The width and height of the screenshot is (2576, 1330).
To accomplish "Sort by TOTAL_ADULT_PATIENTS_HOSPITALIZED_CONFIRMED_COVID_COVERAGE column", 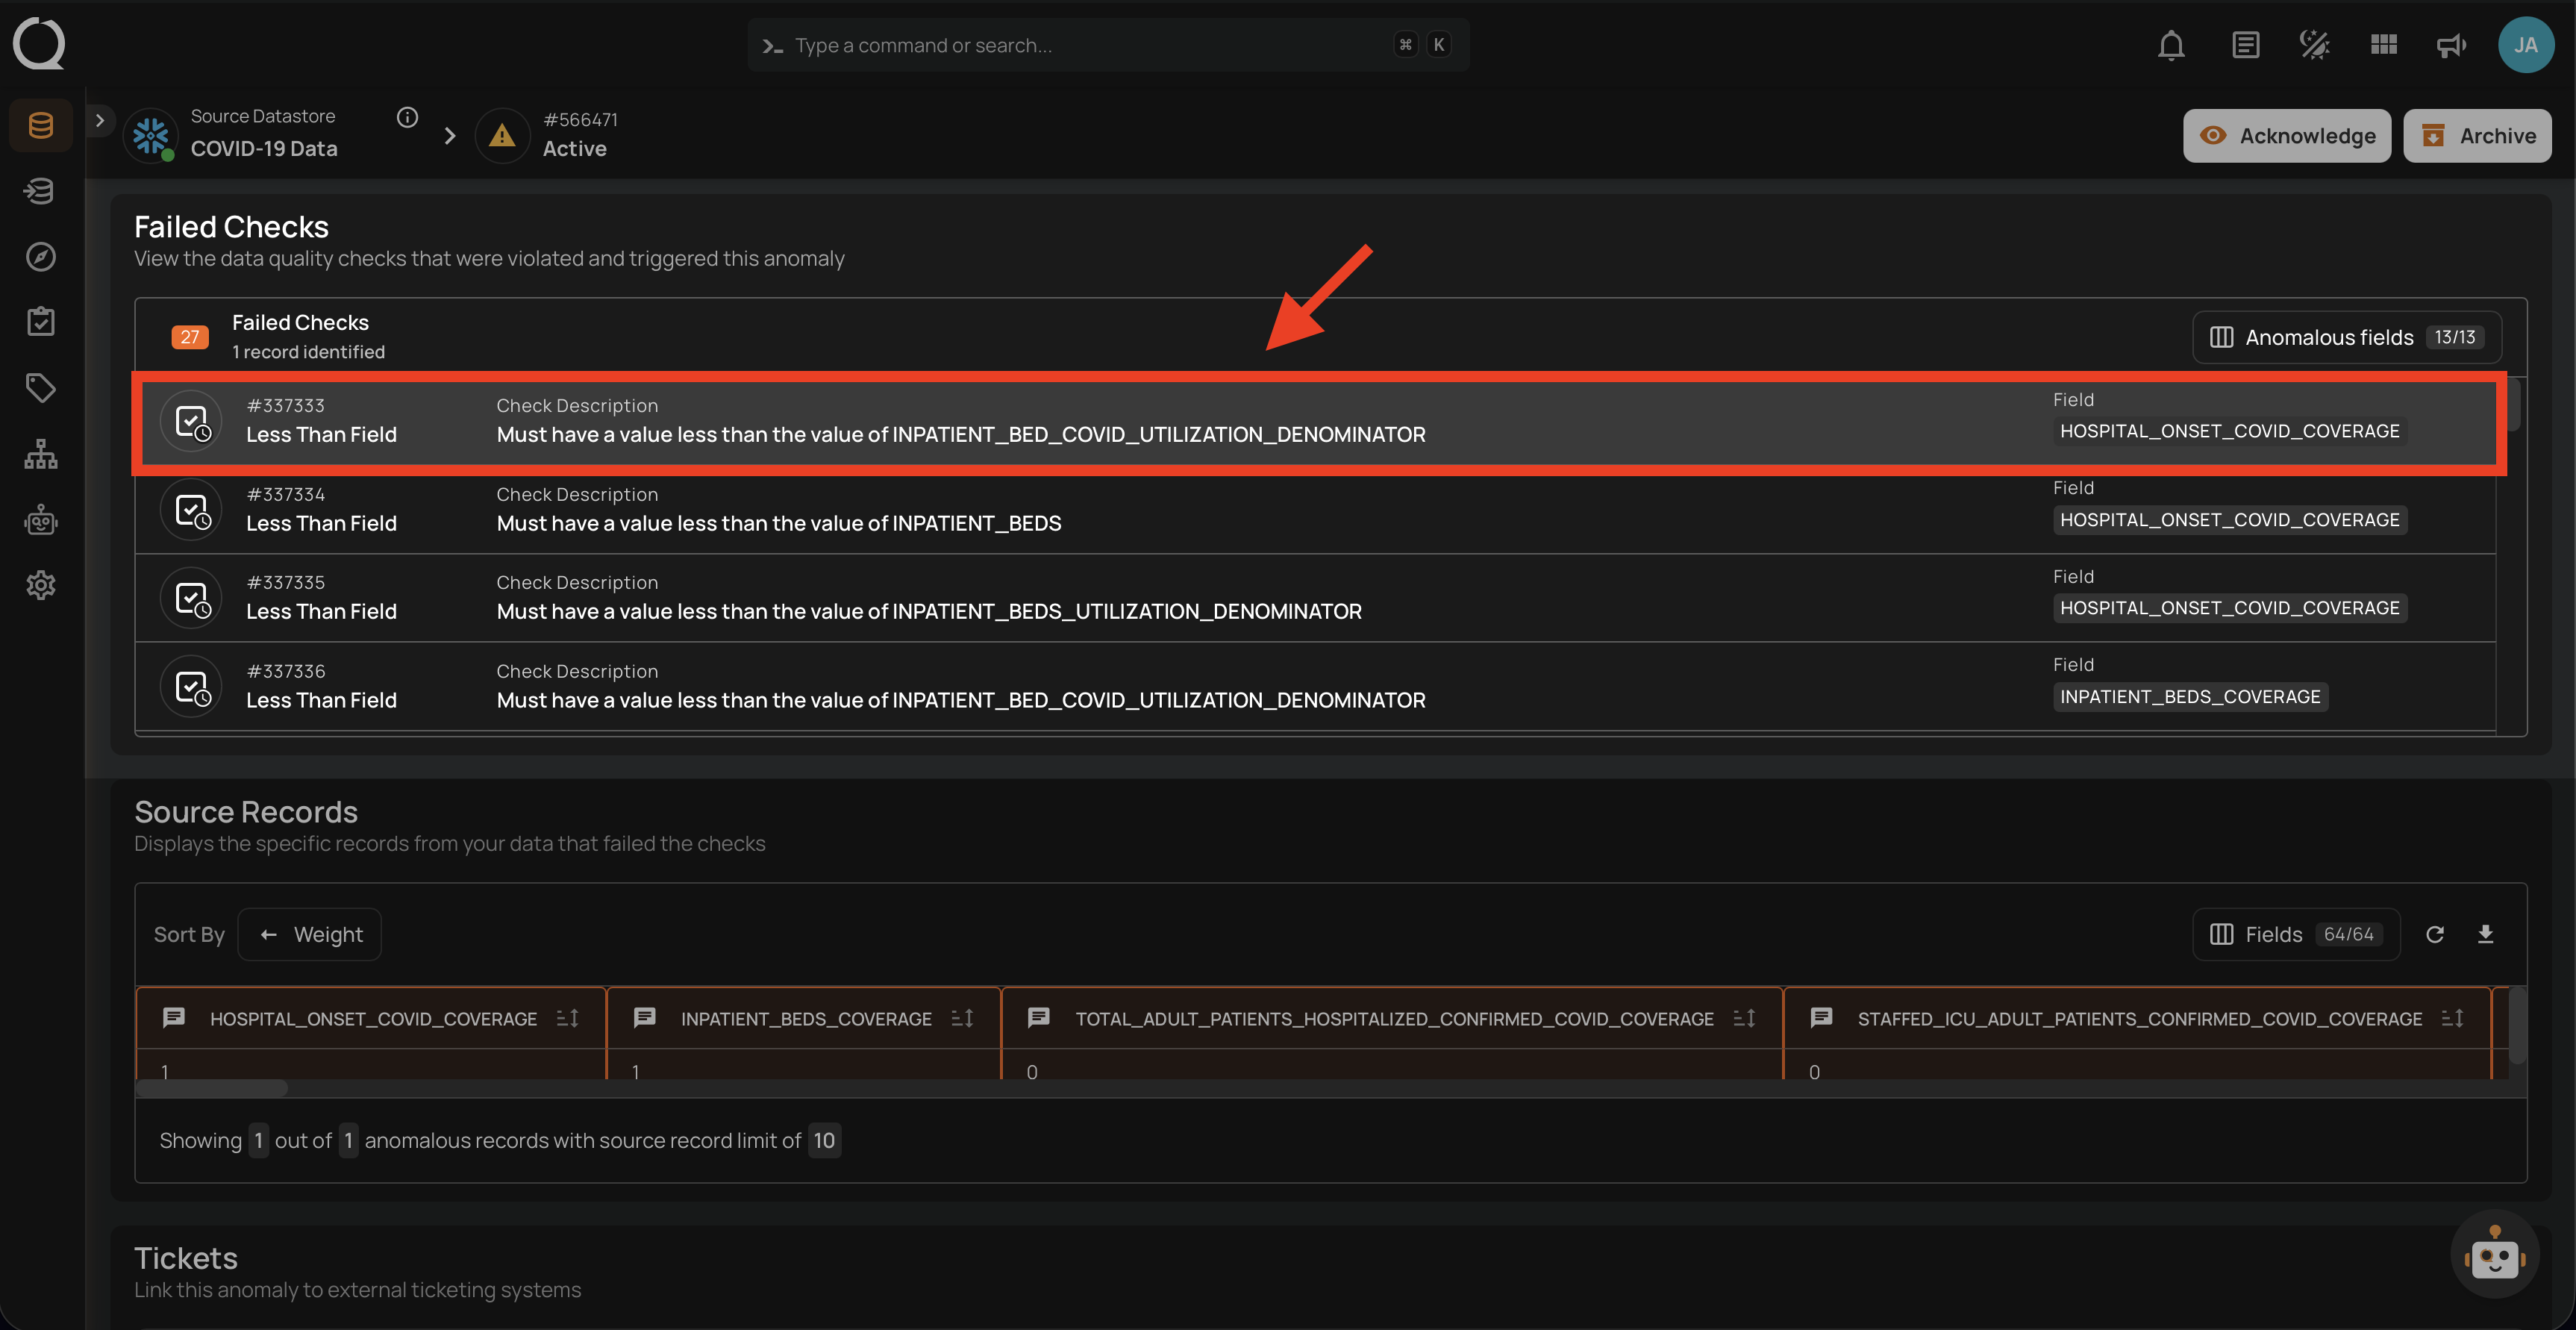I will coord(1744,1018).
